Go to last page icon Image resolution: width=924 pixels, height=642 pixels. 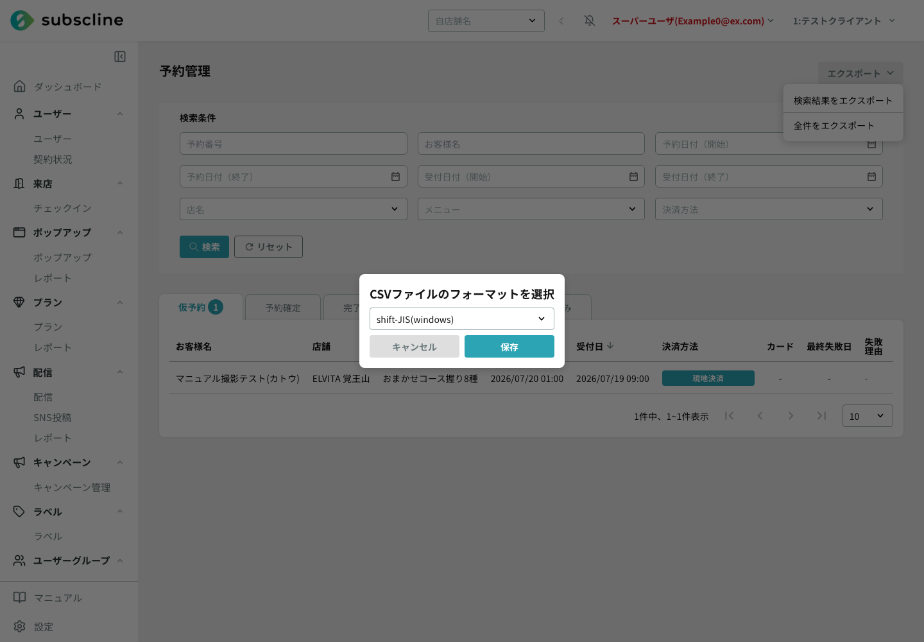pyautogui.click(x=821, y=416)
